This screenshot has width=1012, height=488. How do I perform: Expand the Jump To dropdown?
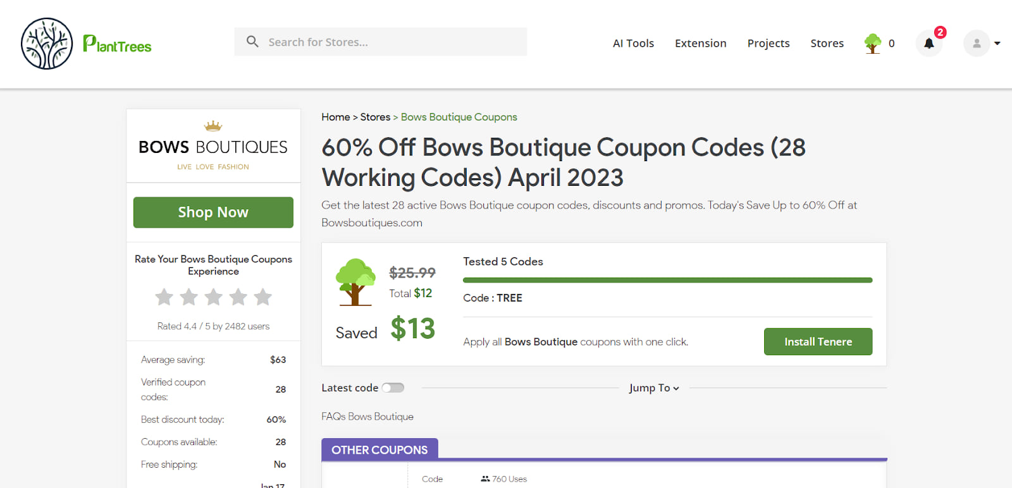[654, 388]
